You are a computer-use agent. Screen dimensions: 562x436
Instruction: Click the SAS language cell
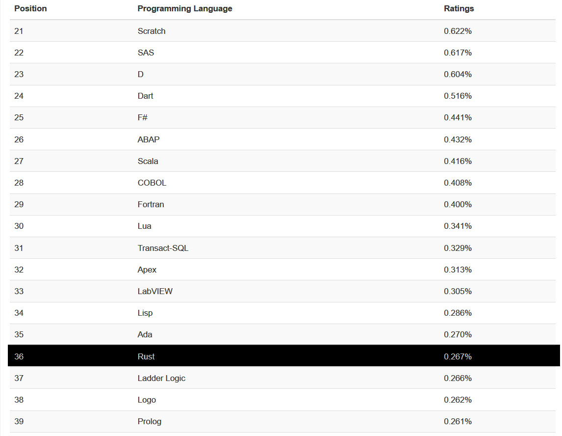(x=146, y=53)
